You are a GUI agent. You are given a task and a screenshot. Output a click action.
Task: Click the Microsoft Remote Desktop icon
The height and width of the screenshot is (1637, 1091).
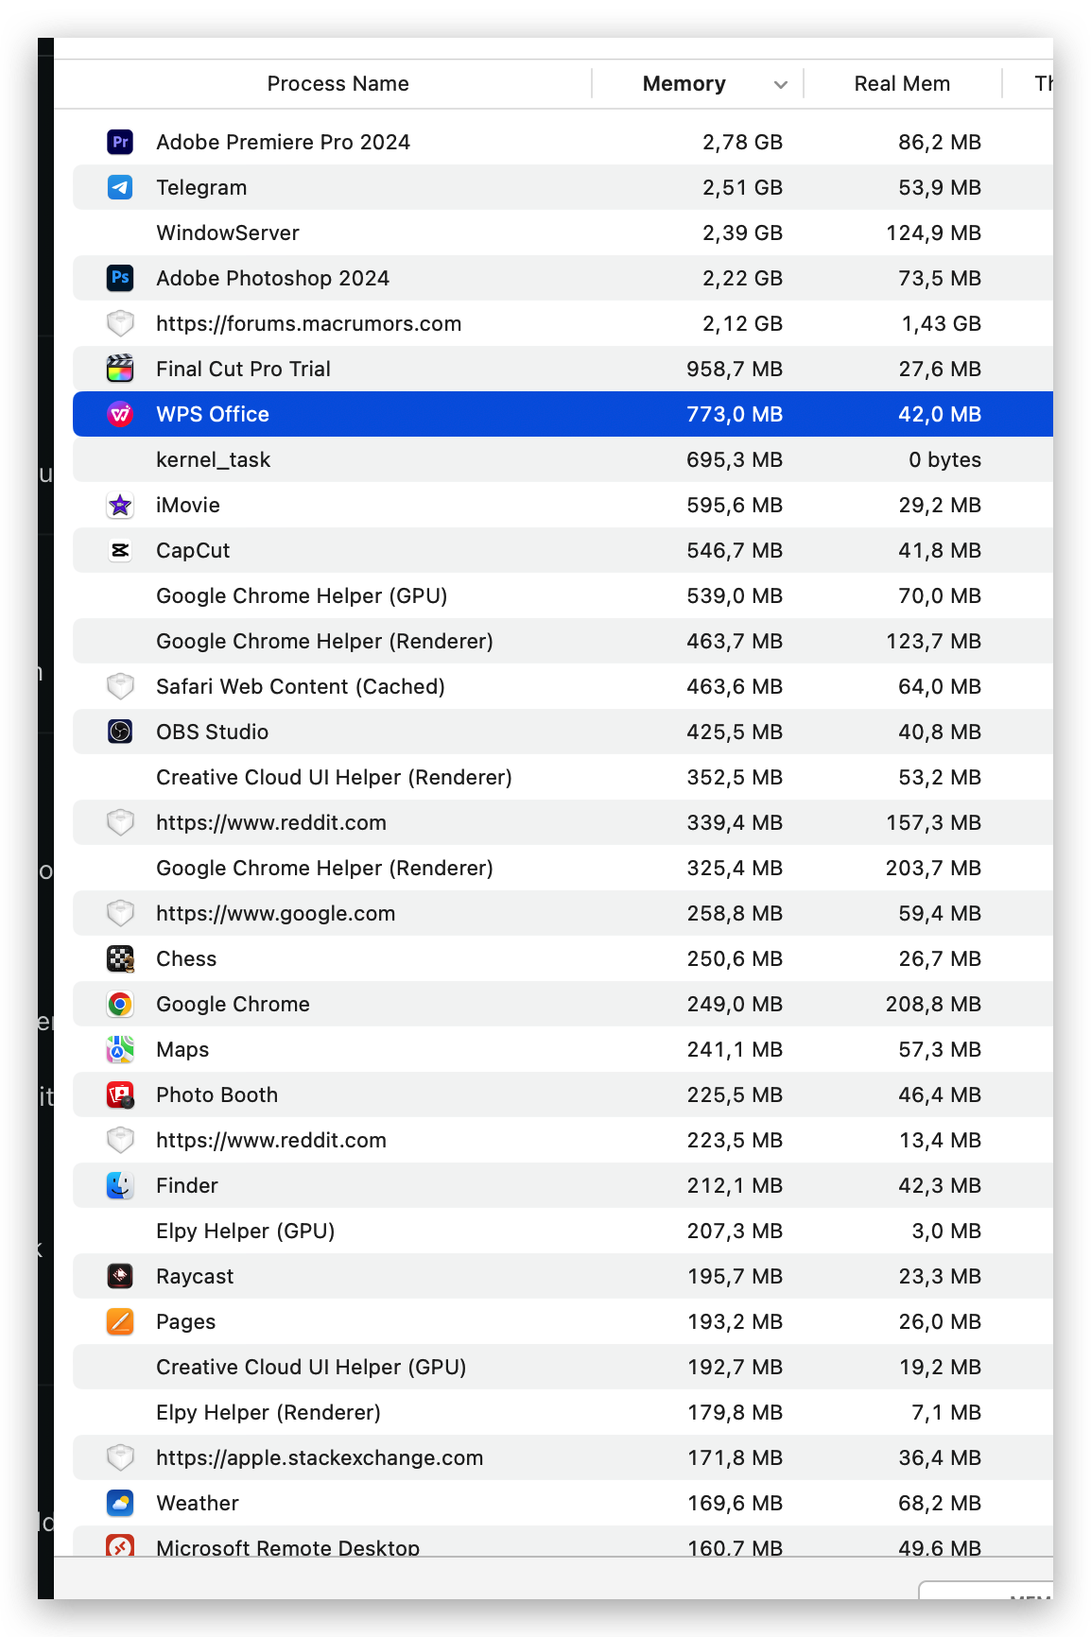click(x=120, y=1545)
